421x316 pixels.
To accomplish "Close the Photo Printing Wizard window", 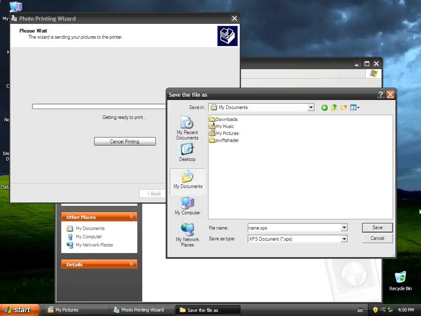I will pos(234,19).
